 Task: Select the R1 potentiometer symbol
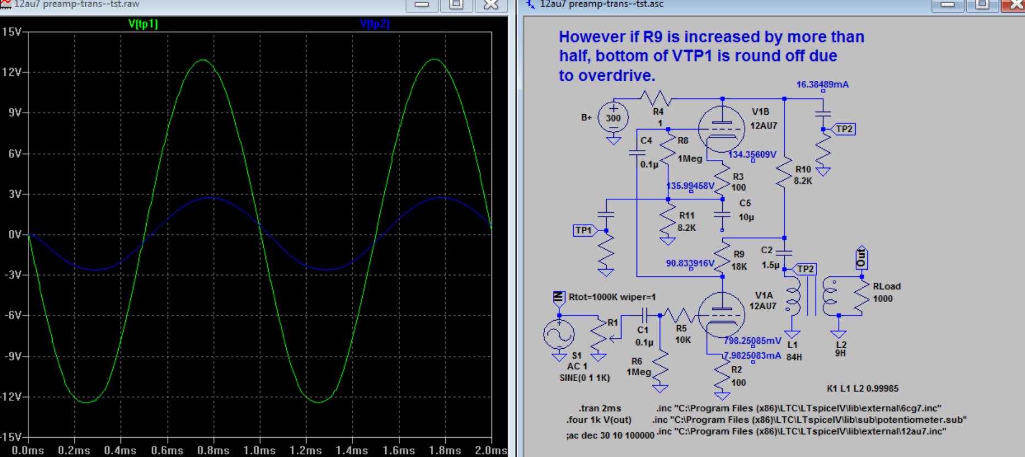click(x=600, y=335)
